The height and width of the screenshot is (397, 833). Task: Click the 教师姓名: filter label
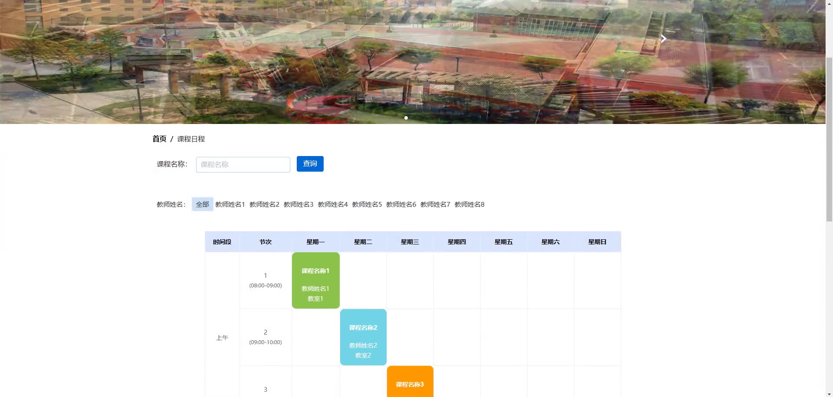[x=171, y=205]
